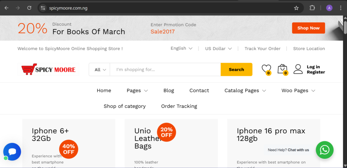Viewport: 347px width, 168px height.
Task: Click the orange Shop Now button
Action: 308,28
